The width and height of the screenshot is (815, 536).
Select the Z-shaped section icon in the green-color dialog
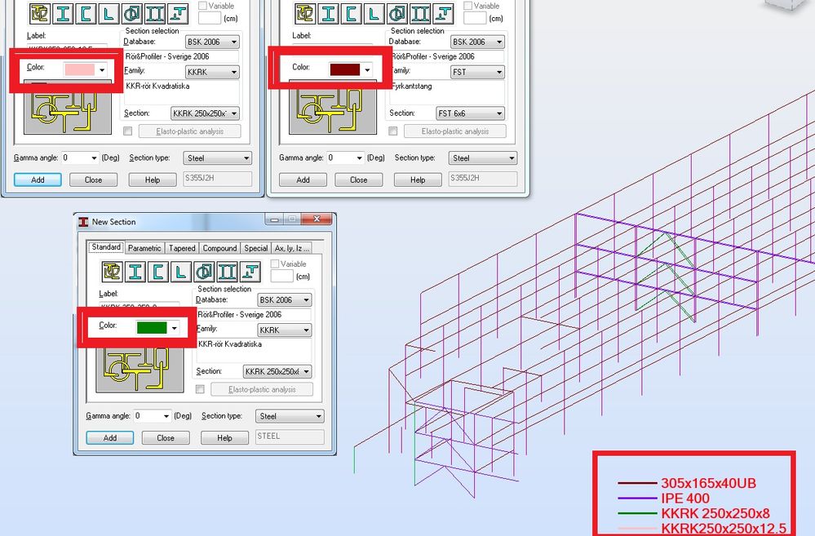point(250,272)
